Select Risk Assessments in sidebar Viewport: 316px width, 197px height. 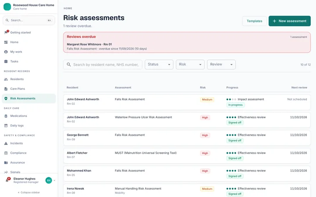(29, 98)
